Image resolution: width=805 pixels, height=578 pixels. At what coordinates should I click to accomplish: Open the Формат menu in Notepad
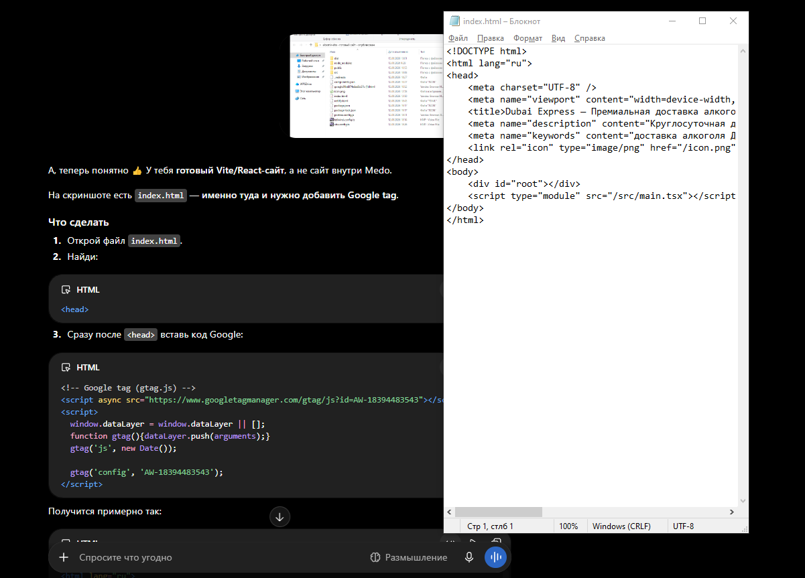coord(528,38)
